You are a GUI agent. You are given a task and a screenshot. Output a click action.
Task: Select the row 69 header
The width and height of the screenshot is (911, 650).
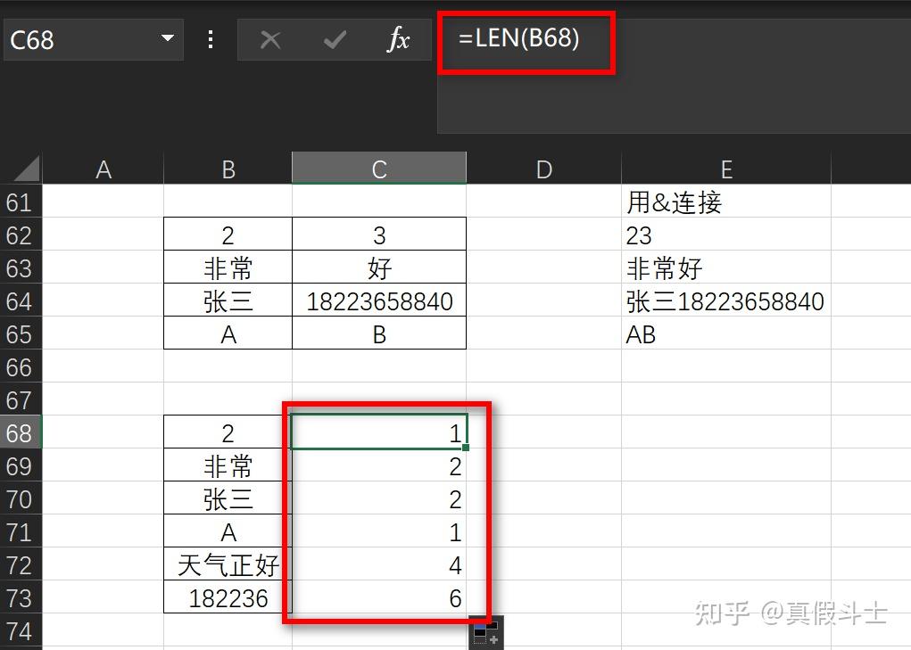tap(21, 465)
